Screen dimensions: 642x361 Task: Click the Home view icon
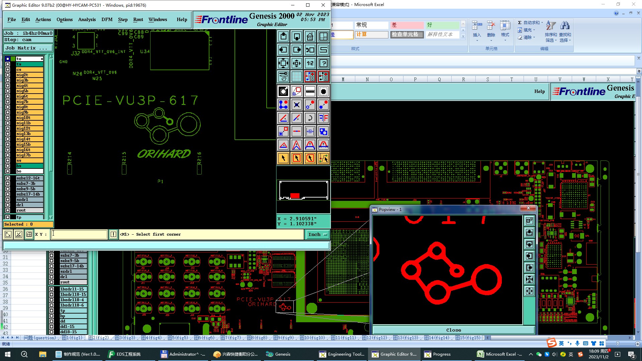tap(310, 36)
